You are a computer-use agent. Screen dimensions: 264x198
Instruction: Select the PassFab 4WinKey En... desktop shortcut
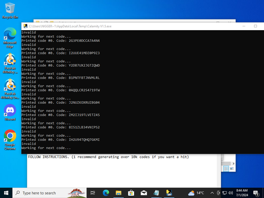click(10, 89)
